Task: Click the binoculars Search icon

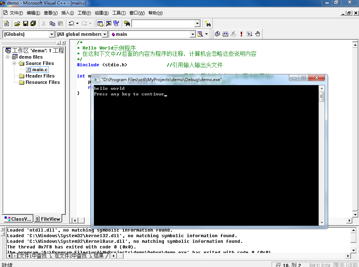Action: (x=208, y=24)
